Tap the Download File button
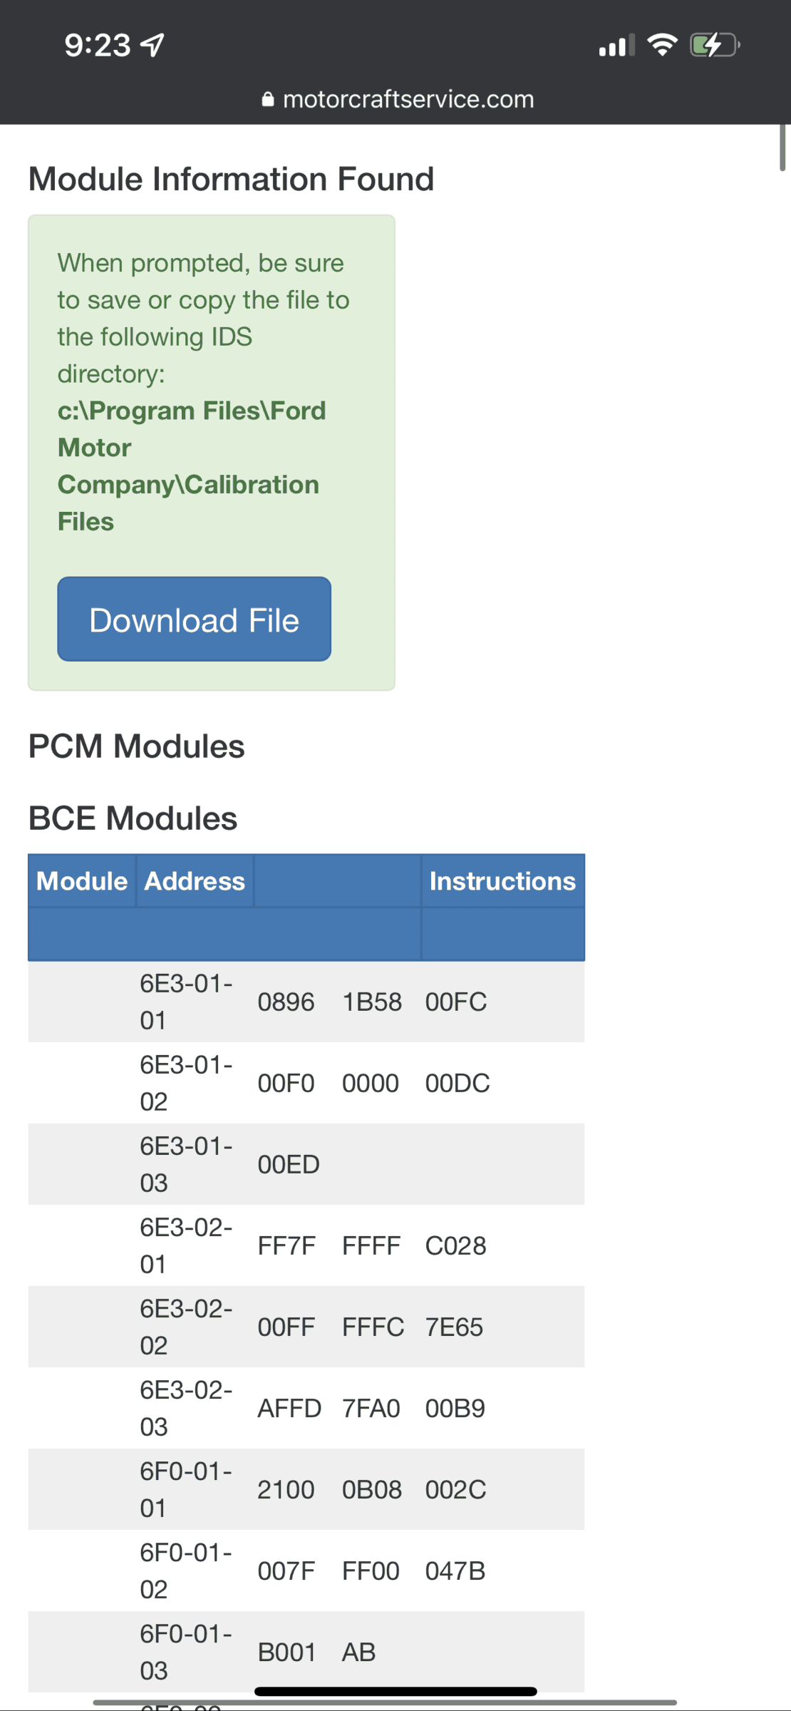This screenshot has width=791, height=1711. click(x=194, y=619)
